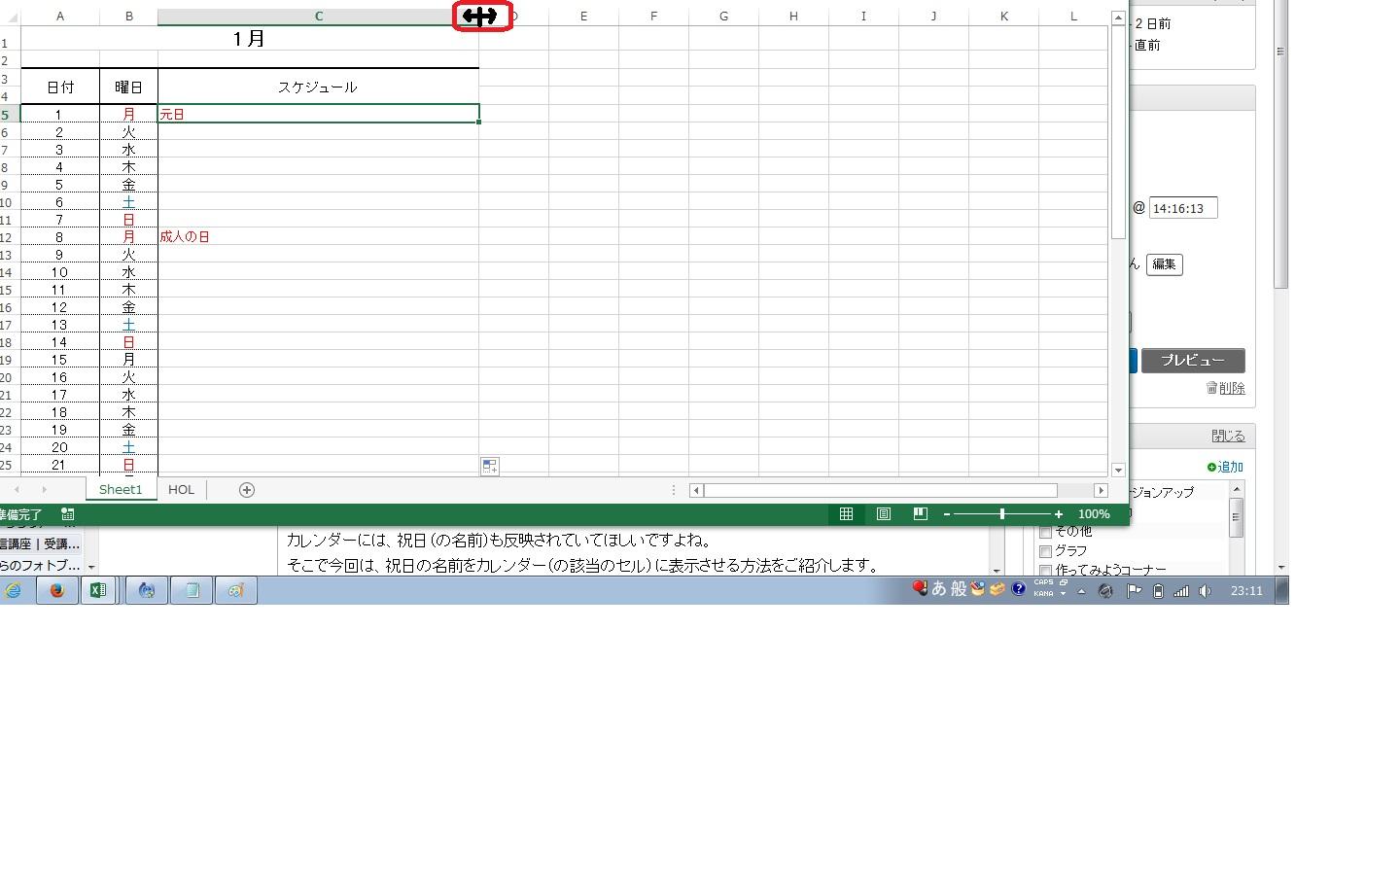Click the paint palette icon in the taskbar
This screenshot has width=1400, height=875.
pyautogui.click(x=235, y=590)
